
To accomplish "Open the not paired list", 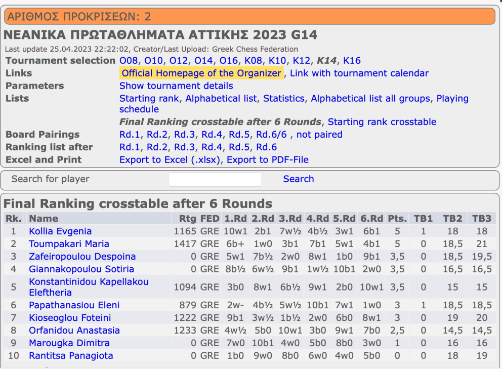I will coord(319,135).
